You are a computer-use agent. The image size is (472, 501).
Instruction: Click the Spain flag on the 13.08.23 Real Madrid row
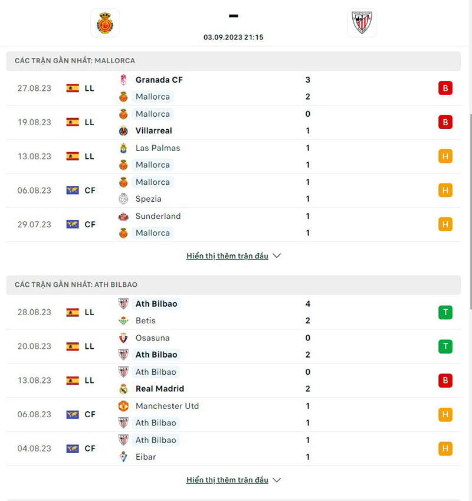pyautogui.click(x=73, y=381)
